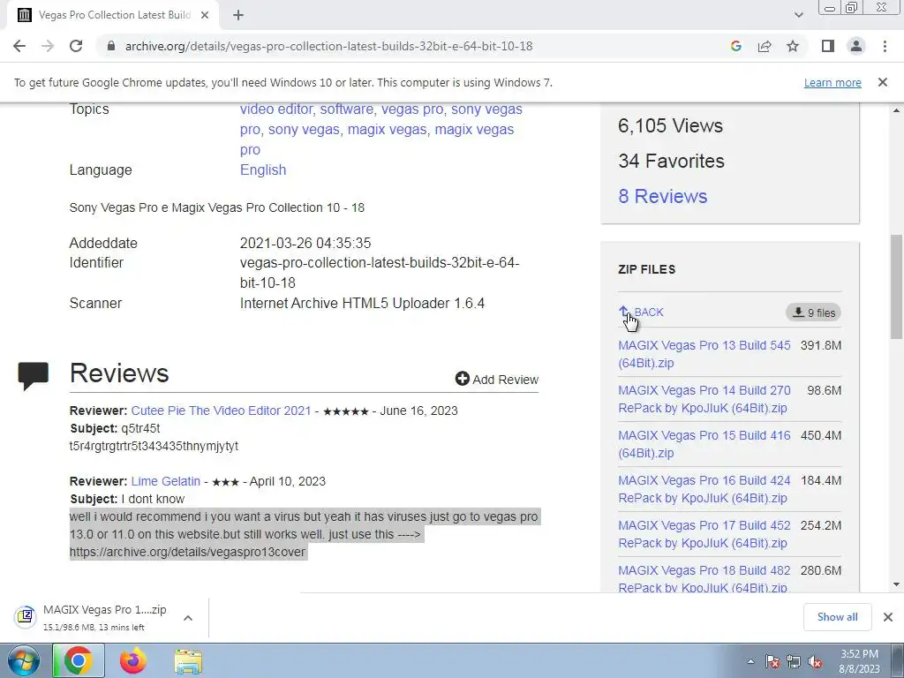Open muted volume tray icon
Screen dimensions: 904x678
coord(815,661)
